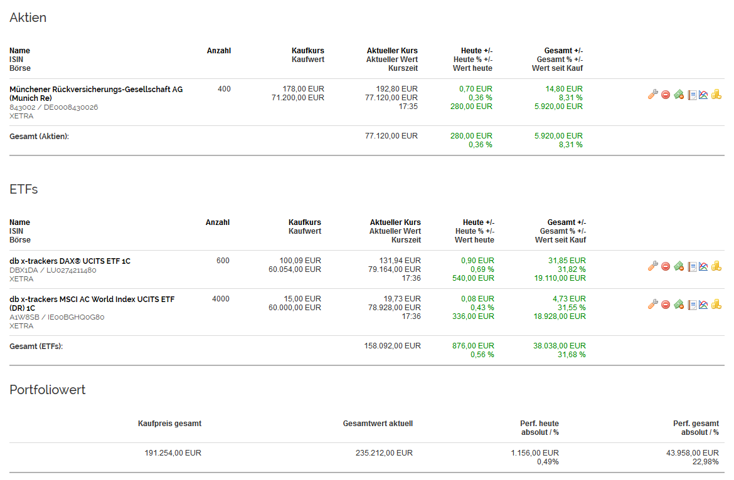Click the Heute +/- header in Aktien table
Viewport: 734px width, 480px height.
(477, 51)
